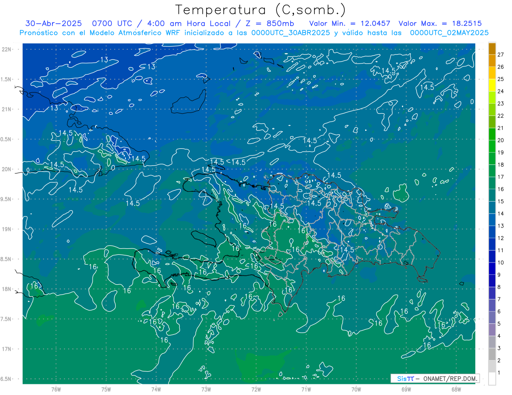Click the 9.5N latitude axis label
This screenshot has height=395, width=512.
pyautogui.click(x=6, y=199)
